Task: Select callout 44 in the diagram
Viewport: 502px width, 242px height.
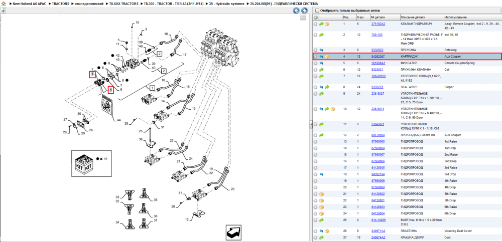Action: [x=119, y=120]
